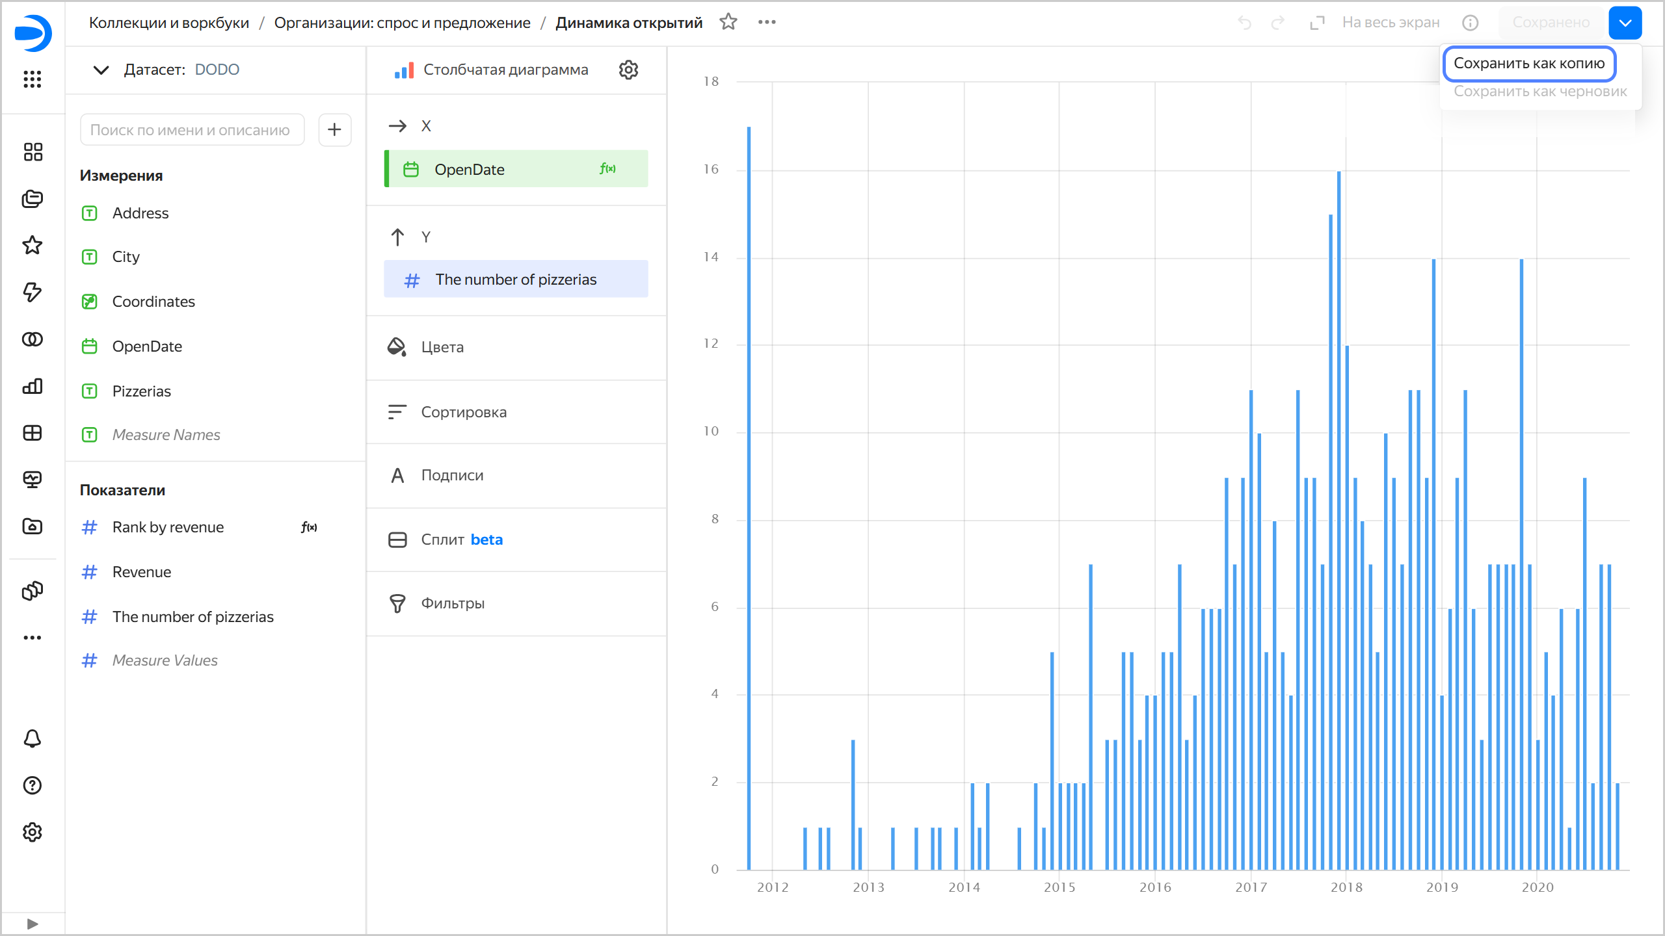This screenshot has height=936, width=1665.
Task: Open the three-dots more menu in header
Action: pos(767,22)
